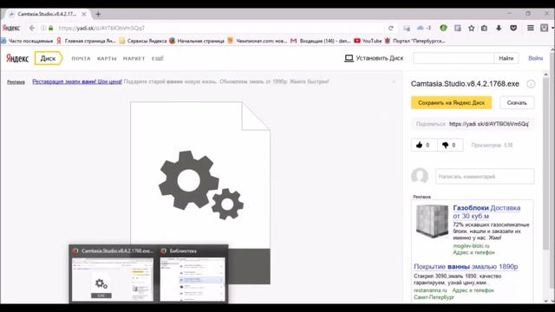Open the Firefox hamburger menu
The height and width of the screenshot is (312, 555).
[x=530, y=28]
